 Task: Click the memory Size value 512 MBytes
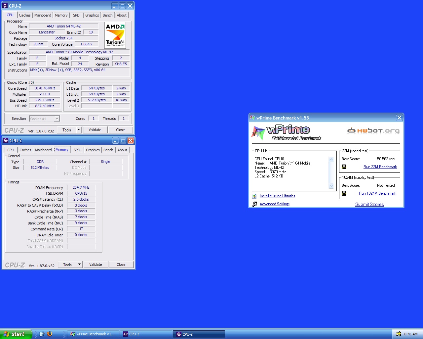click(x=40, y=168)
